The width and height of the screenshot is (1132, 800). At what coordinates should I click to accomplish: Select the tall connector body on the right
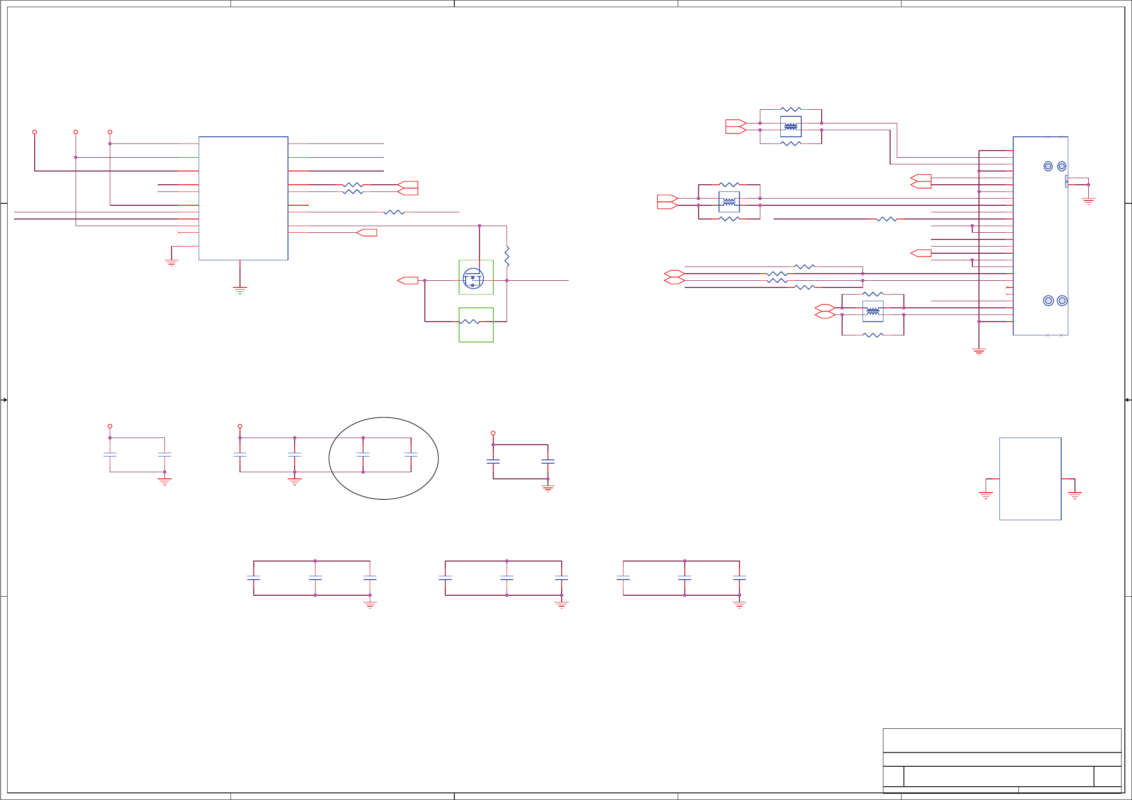(x=1040, y=236)
